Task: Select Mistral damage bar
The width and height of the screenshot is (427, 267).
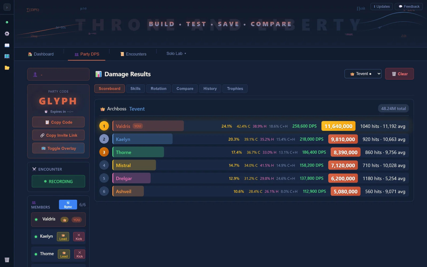Action: (x=134, y=165)
